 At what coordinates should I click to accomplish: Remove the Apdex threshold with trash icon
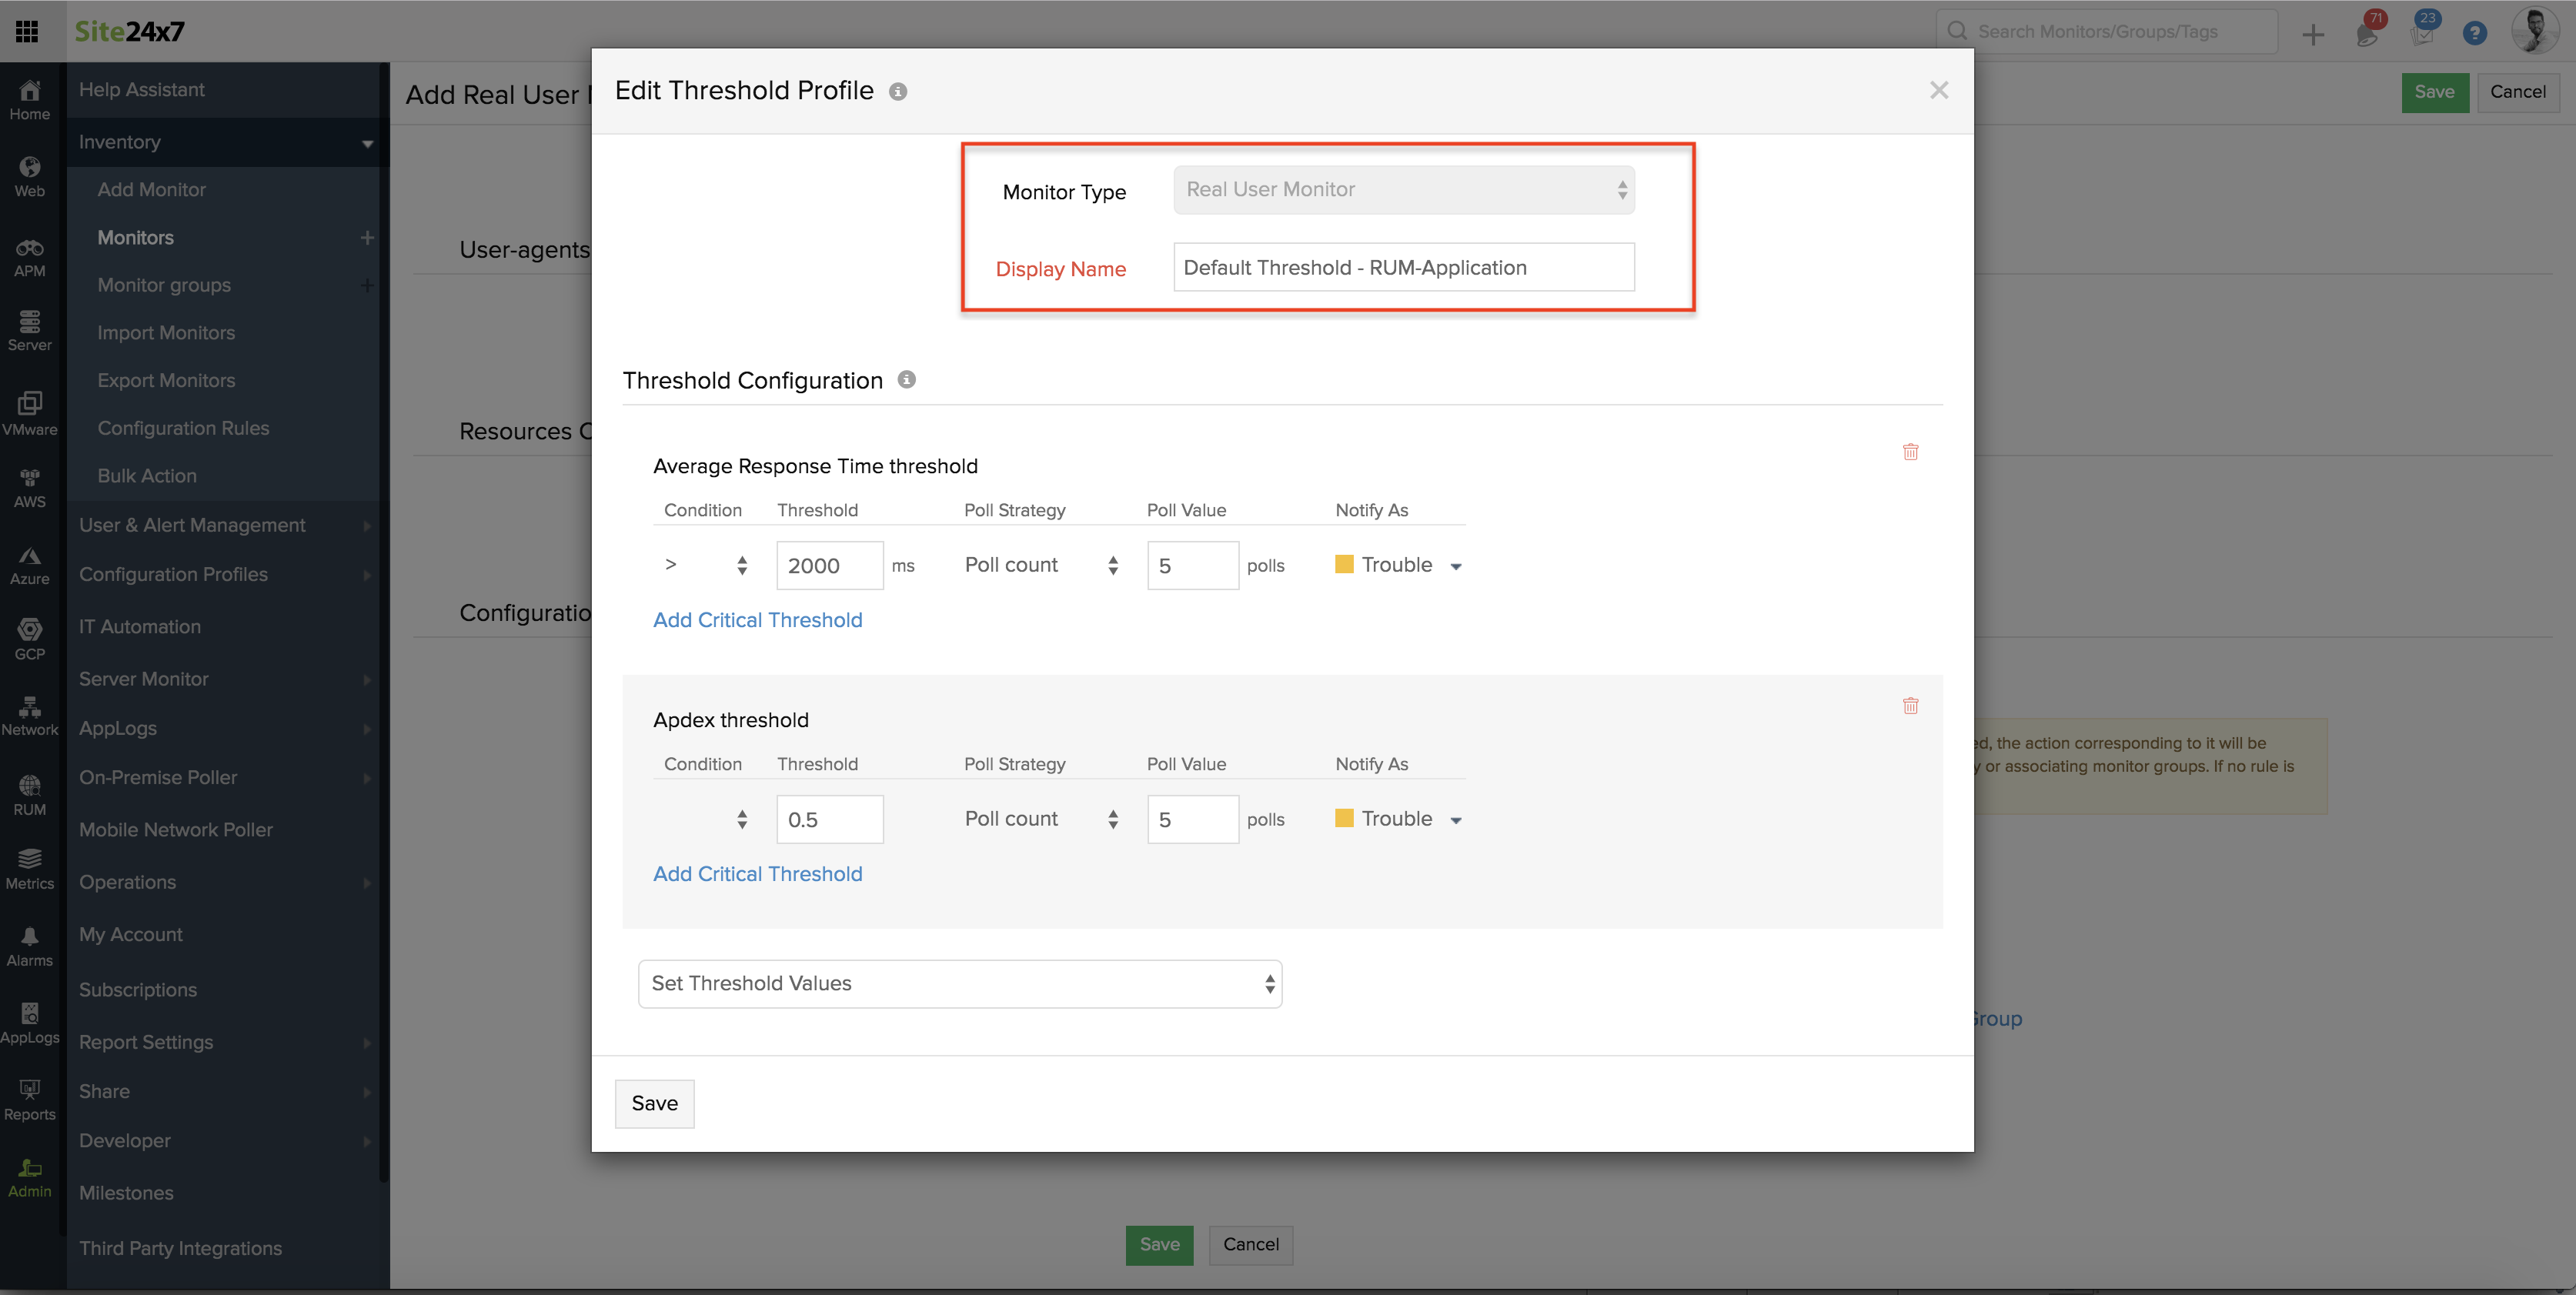1910,706
